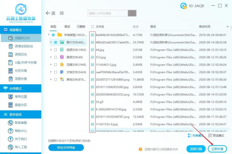Click the 音频文件 category icon
The width and height of the screenshot is (232, 154).
[x=62, y=57]
